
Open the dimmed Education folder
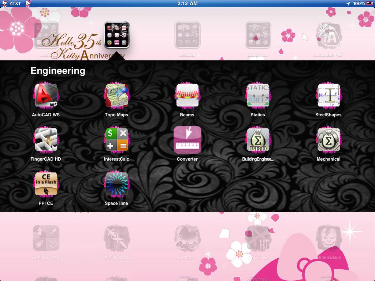click(x=258, y=35)
